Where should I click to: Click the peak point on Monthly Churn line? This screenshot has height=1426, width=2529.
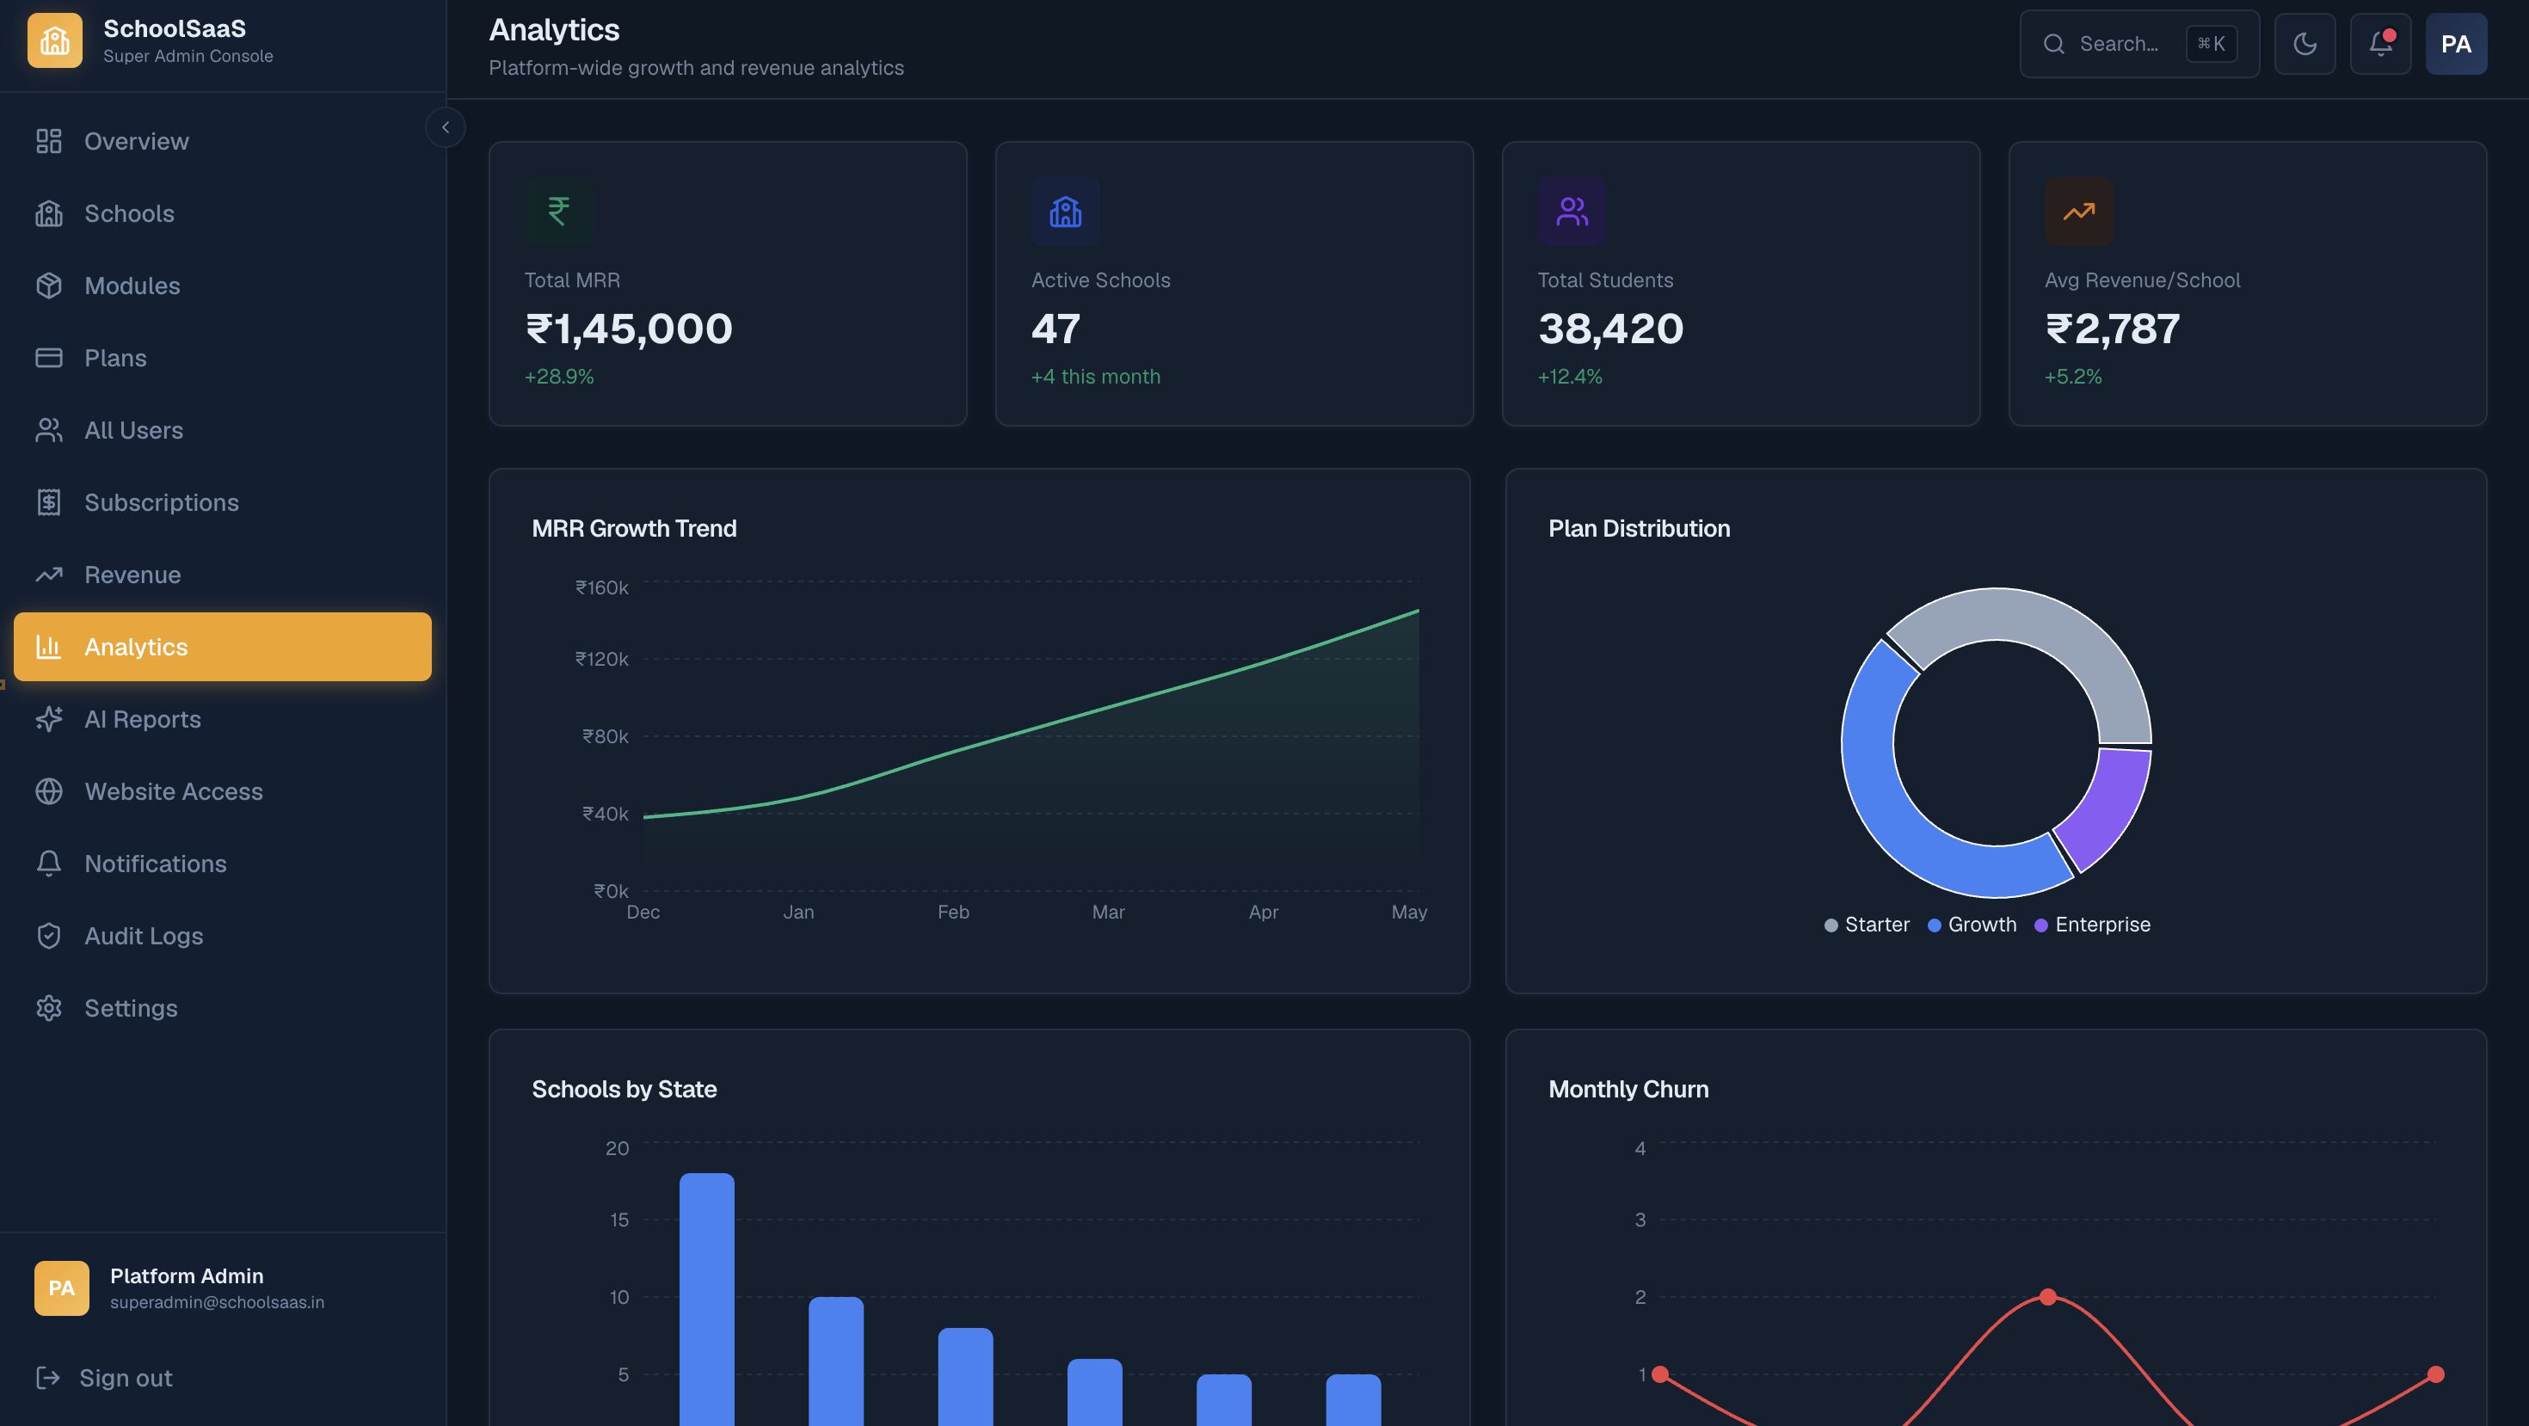[2047, 1298]
